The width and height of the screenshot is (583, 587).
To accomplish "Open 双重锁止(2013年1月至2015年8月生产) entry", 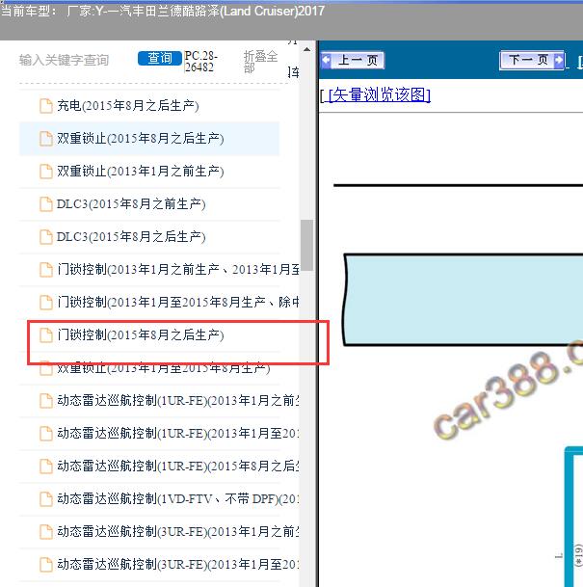I will point(164,368).
